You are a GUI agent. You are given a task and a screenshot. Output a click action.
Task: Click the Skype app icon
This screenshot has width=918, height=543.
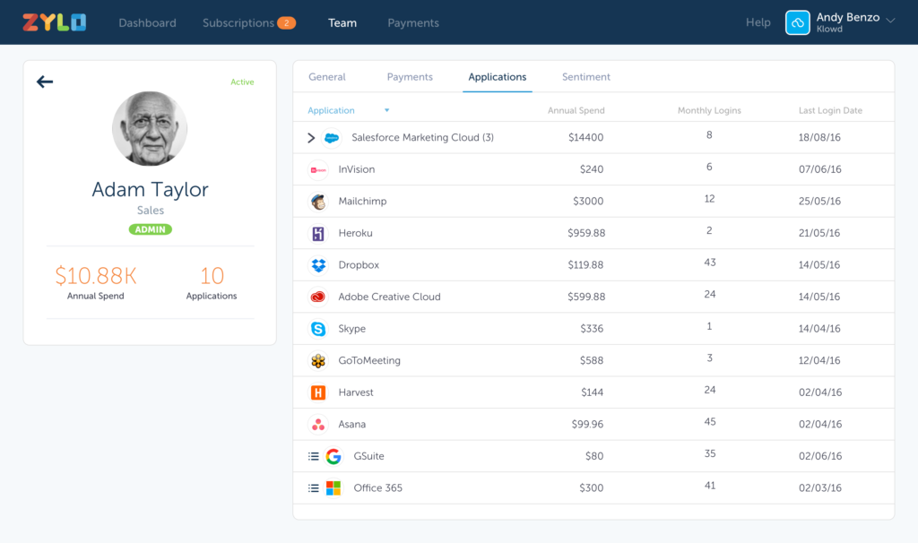(x=318, y=329)
